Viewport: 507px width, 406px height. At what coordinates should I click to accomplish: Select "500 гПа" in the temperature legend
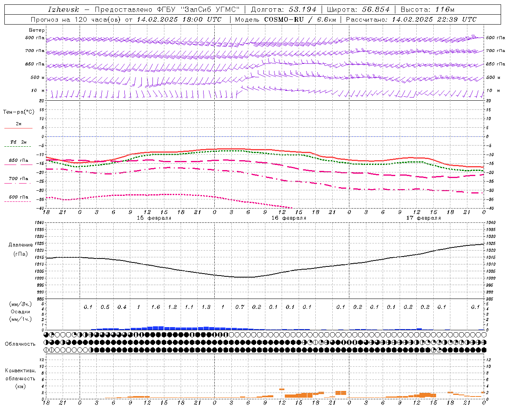point(19,197)
